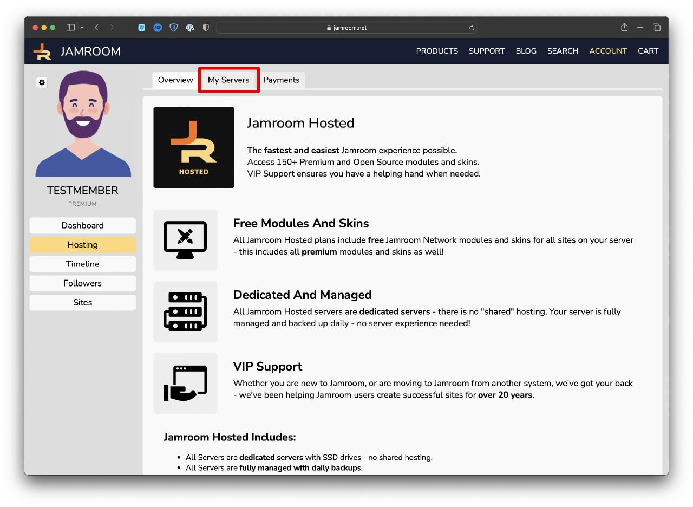Toggle the Safari sidebar icon
Image resolution: width=693 pixels, height=507 pixels.
(70, 27)
